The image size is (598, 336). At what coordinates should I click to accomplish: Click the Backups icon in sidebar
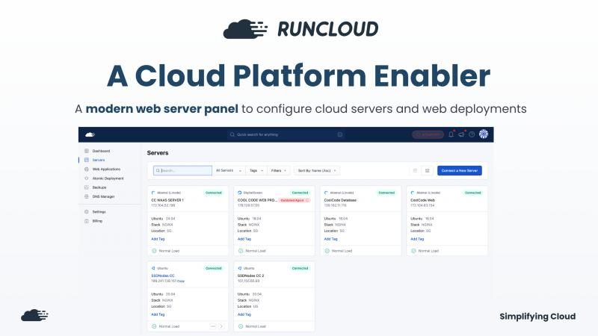click(x=87, y=187)
